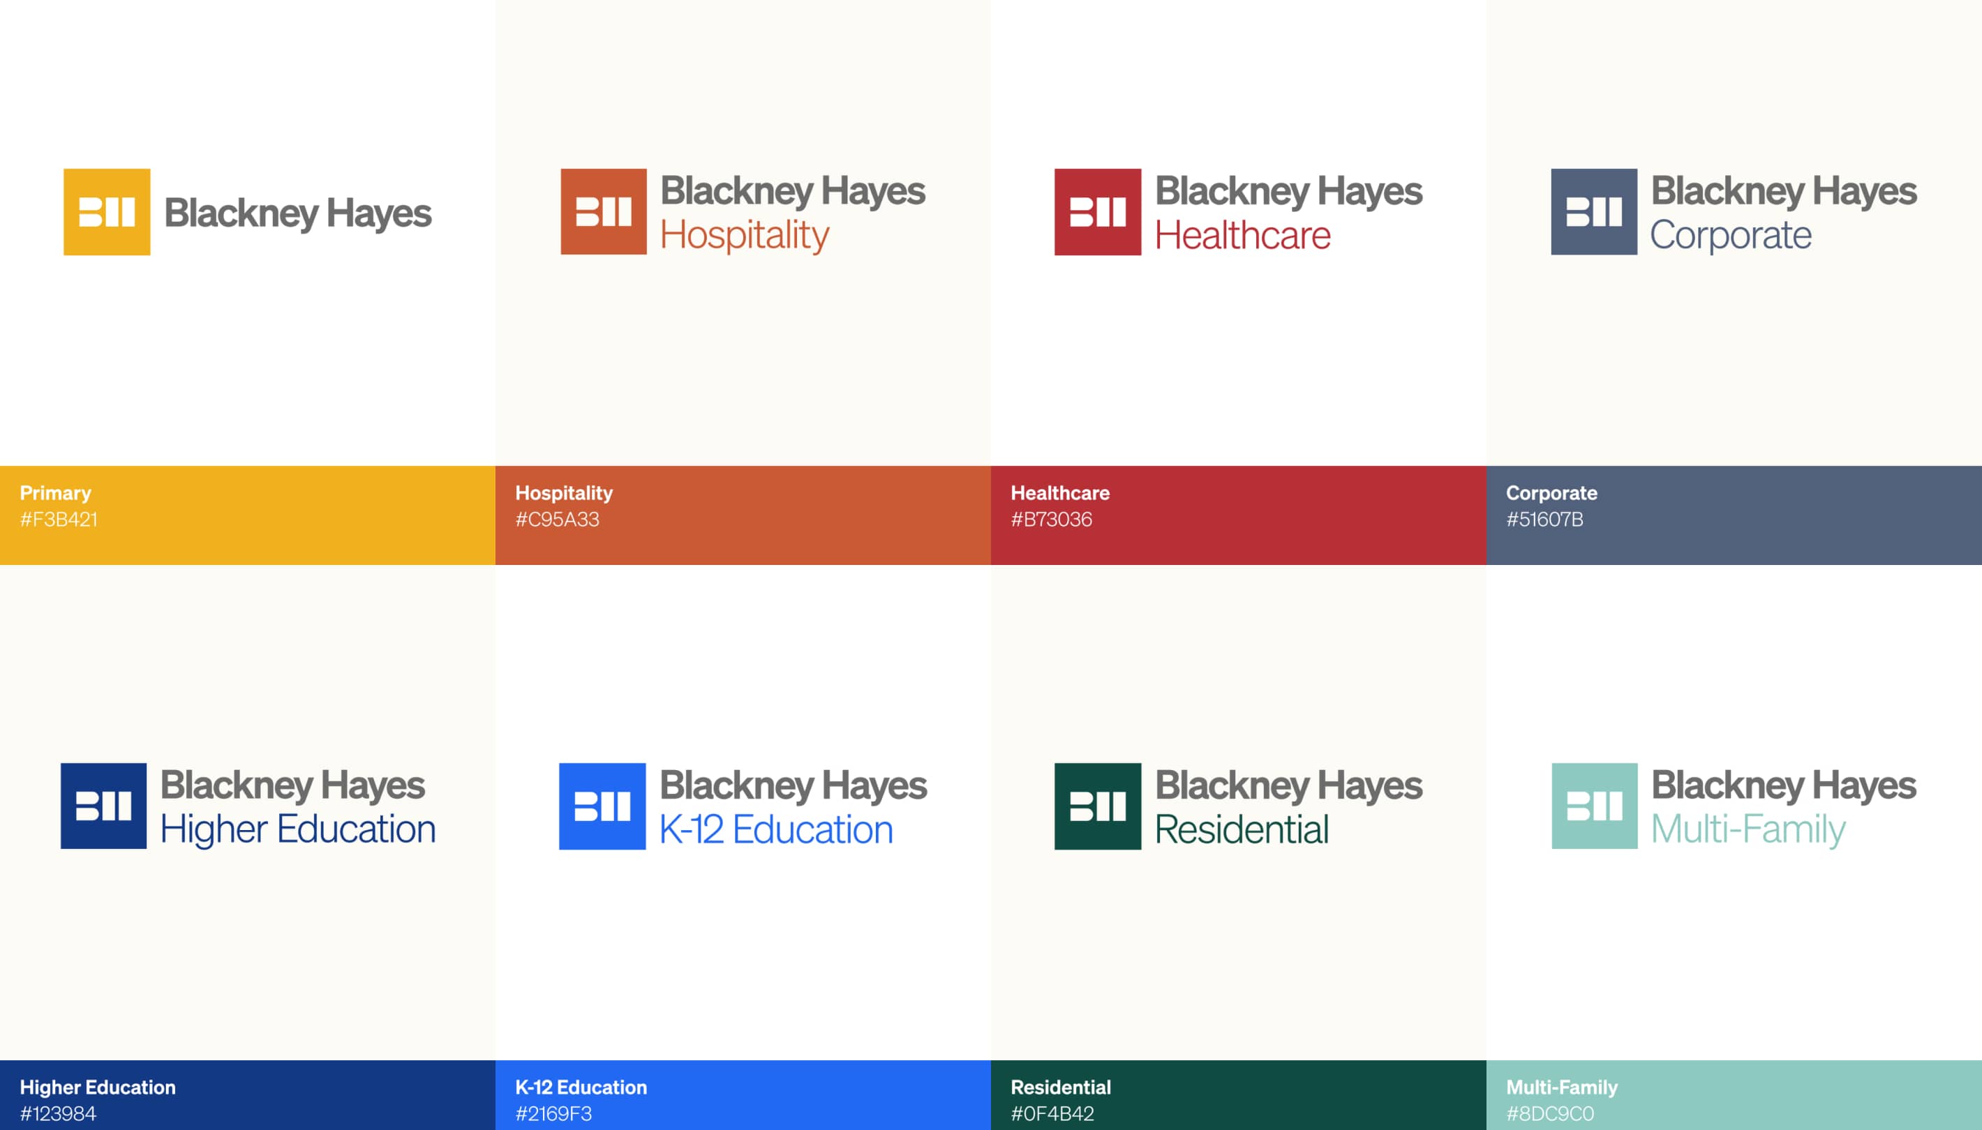
Task: Select the Primary yellow color bar
Action: coord(248,515)
